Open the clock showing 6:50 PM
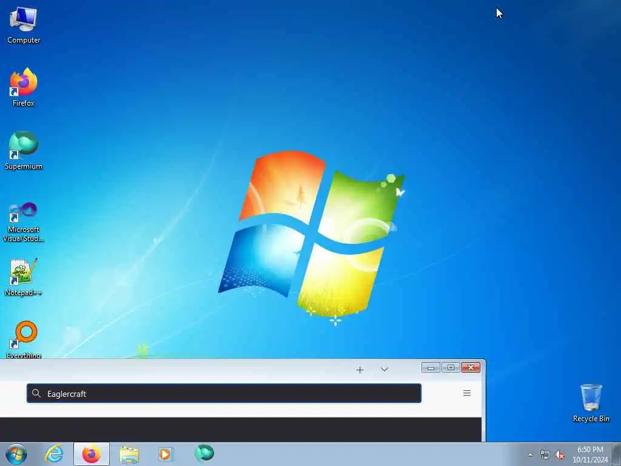This screenshot has width=621, height=466. pos(590,454)
